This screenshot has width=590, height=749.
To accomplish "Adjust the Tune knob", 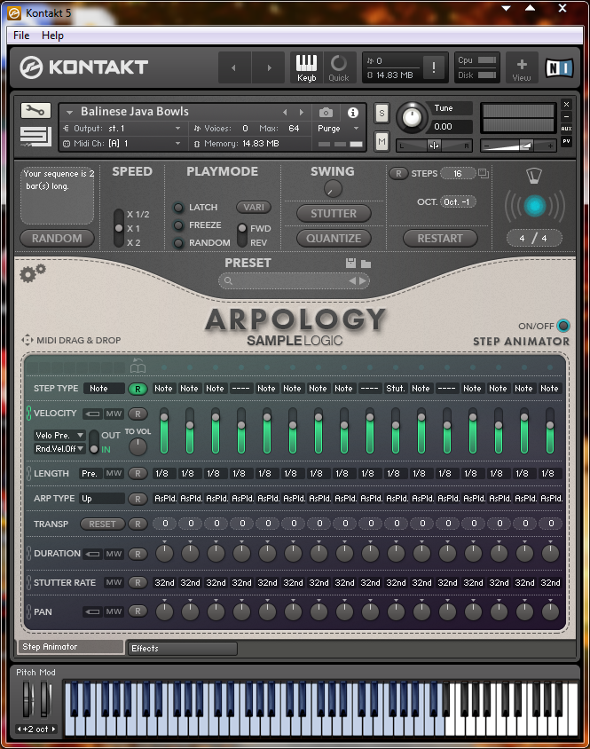I will click(412, 117).
